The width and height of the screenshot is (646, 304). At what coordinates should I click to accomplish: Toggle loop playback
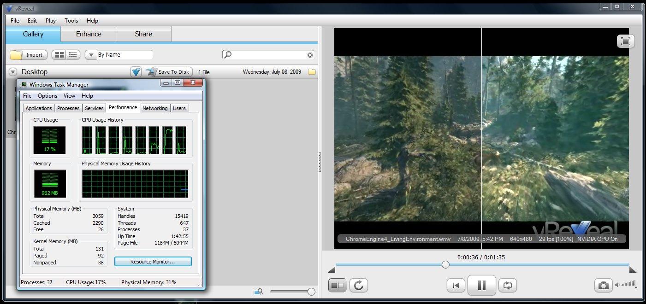point(508,286)
